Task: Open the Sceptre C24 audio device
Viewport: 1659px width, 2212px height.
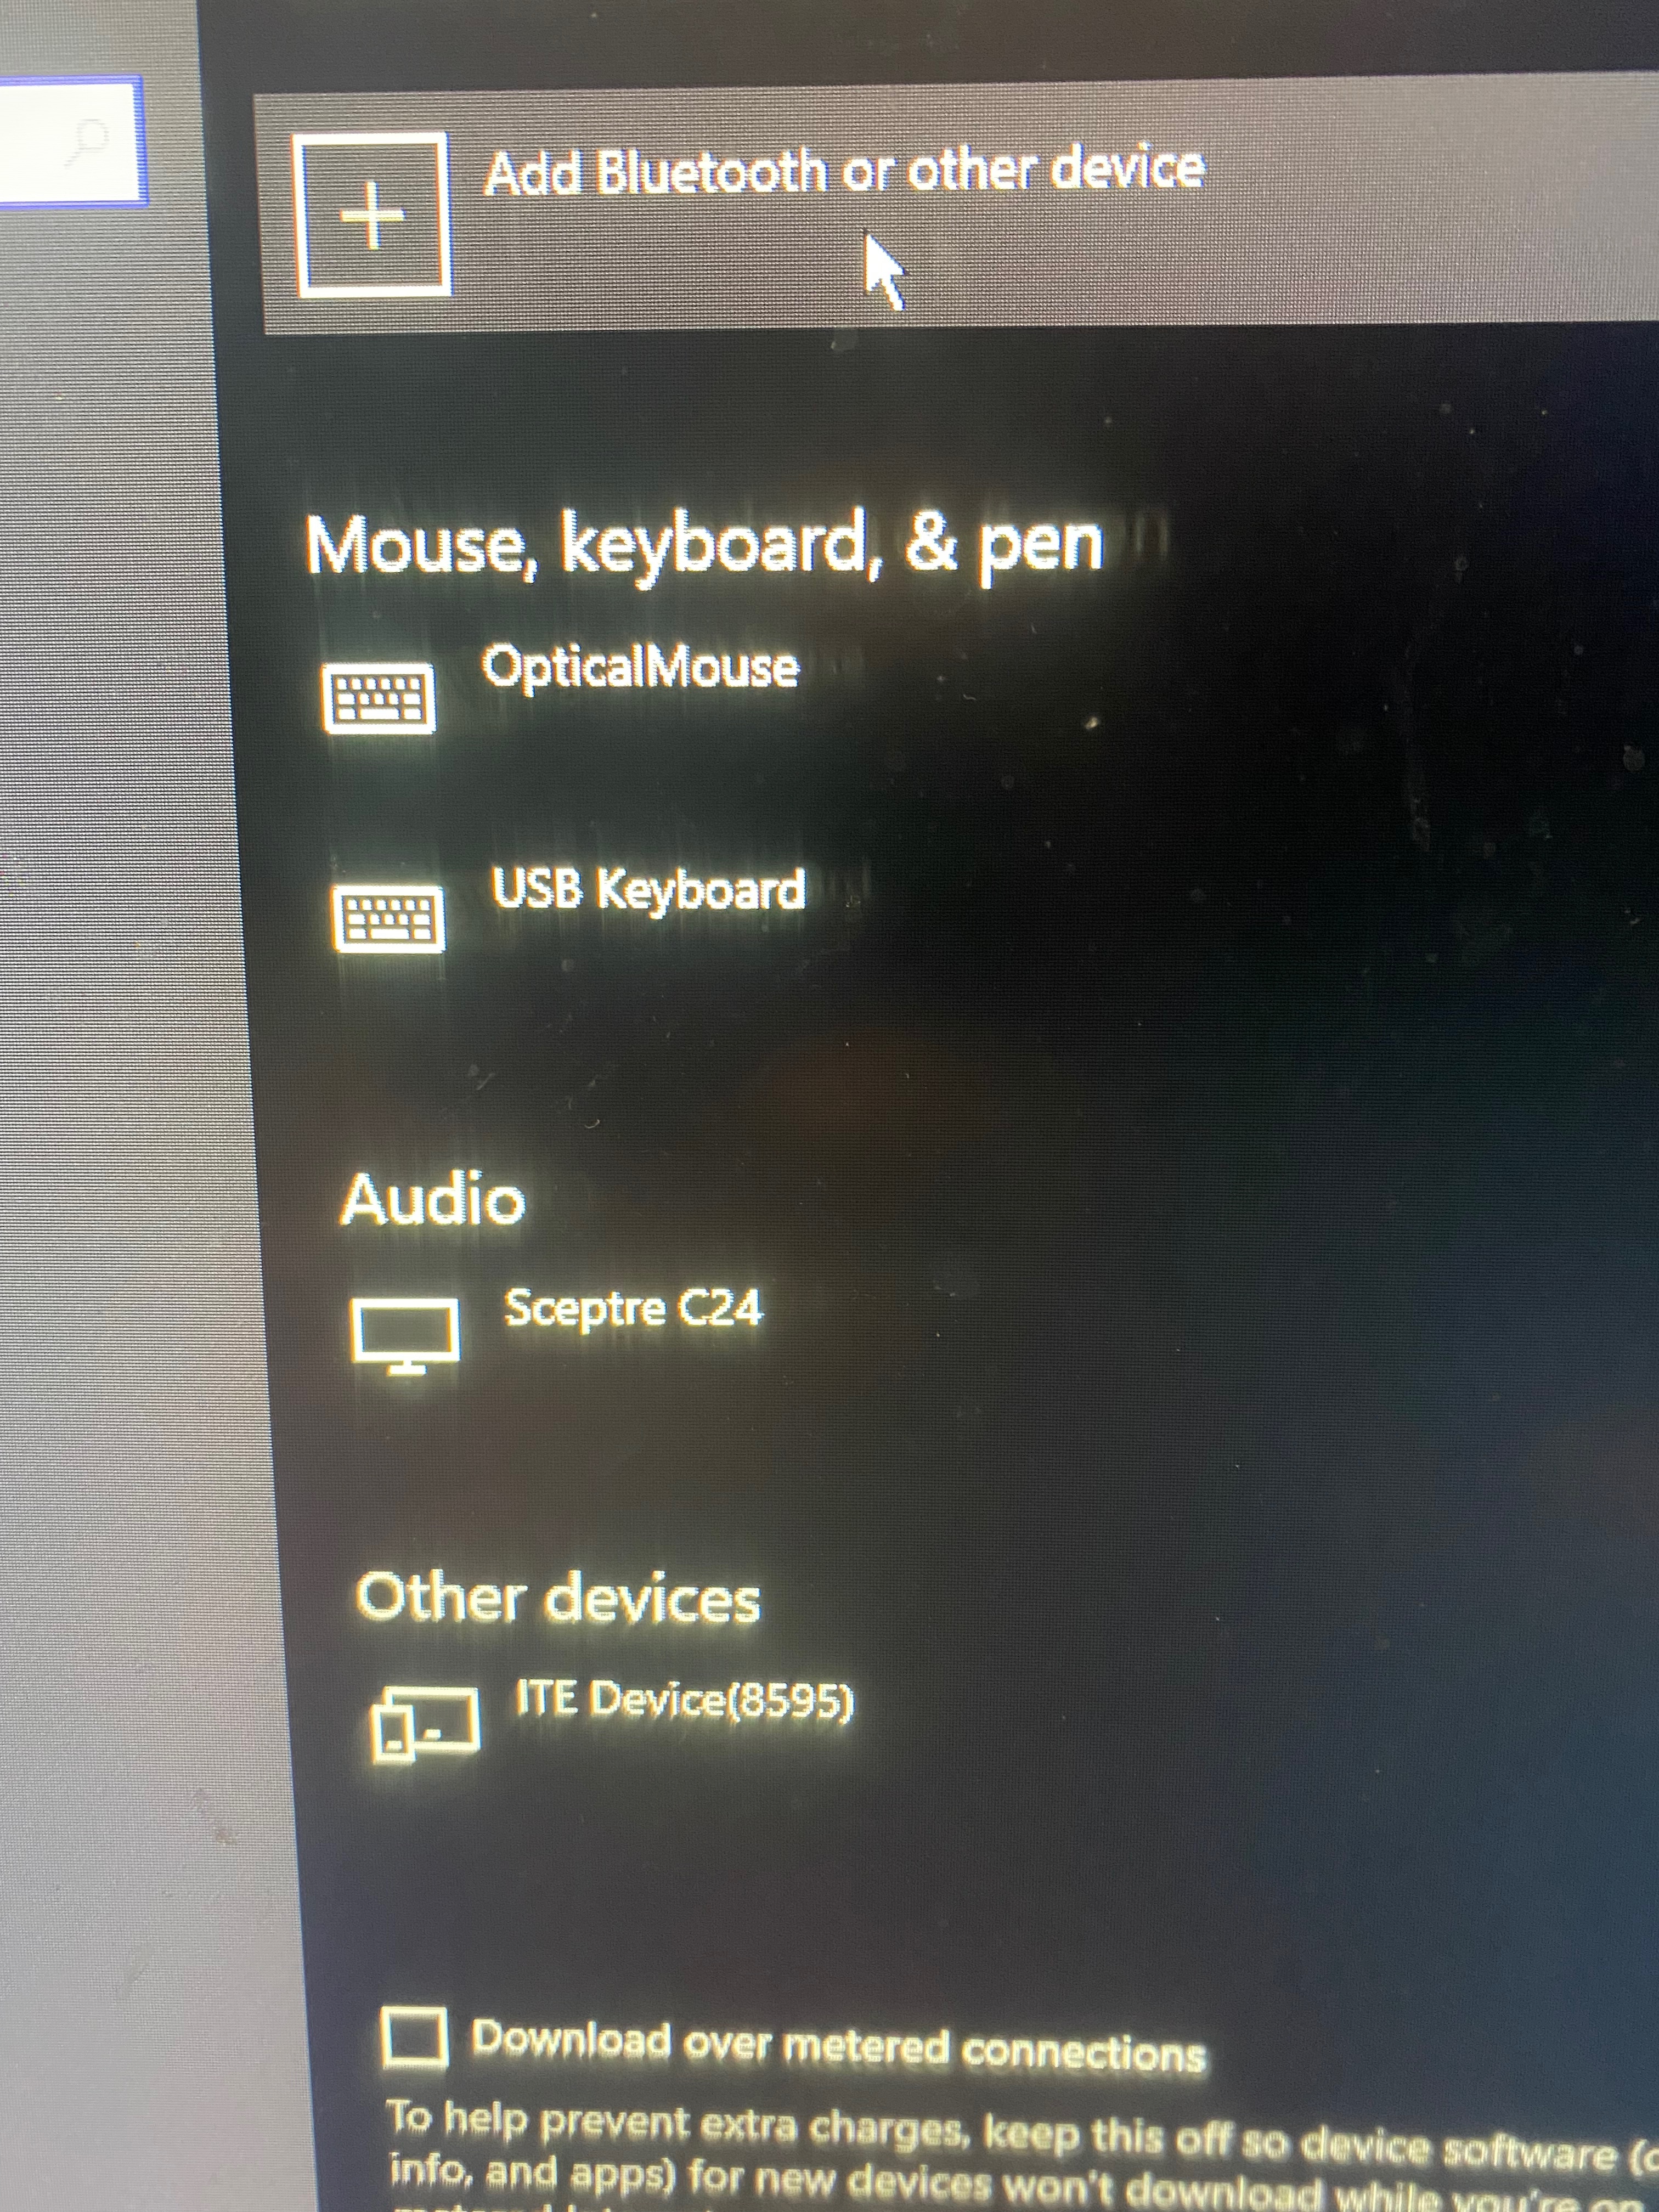Action: click(633, 1307)
